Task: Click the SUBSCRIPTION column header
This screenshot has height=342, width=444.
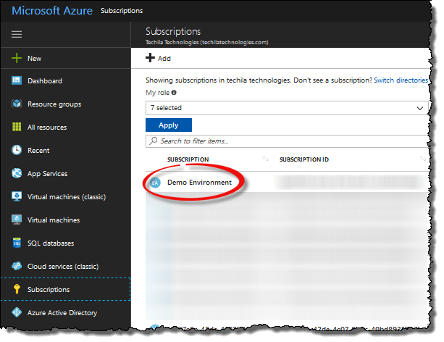Action: tap(188, 159)
